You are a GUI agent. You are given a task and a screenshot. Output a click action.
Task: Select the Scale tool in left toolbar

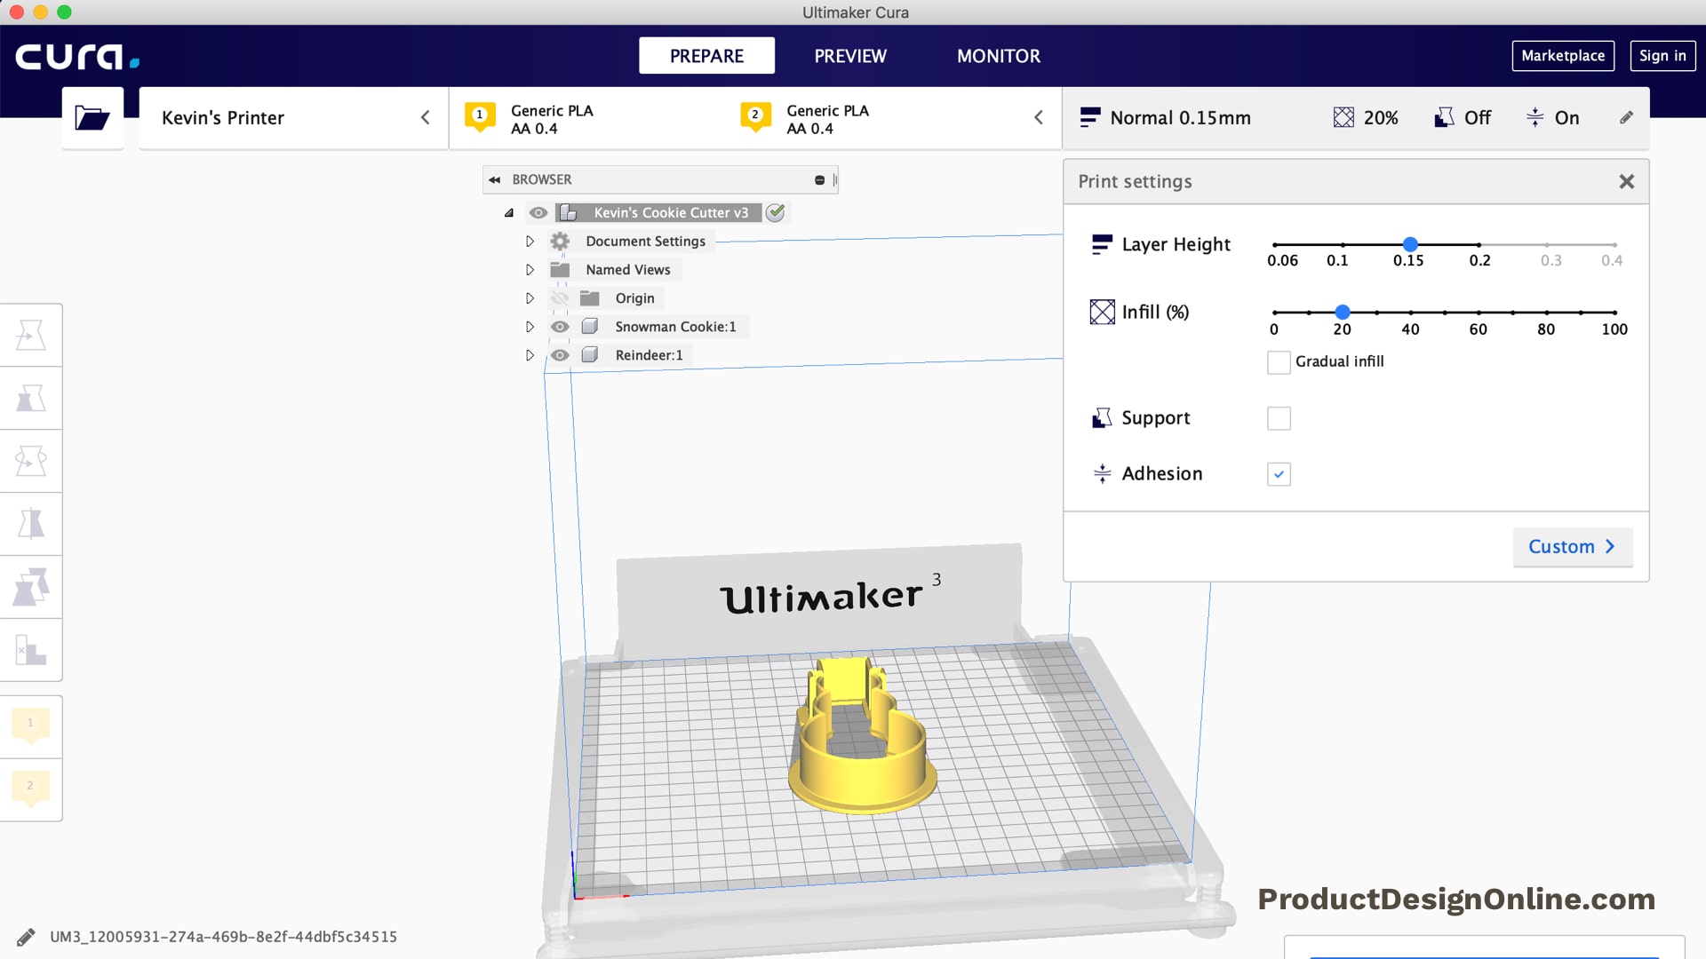[x=31, y=398]
